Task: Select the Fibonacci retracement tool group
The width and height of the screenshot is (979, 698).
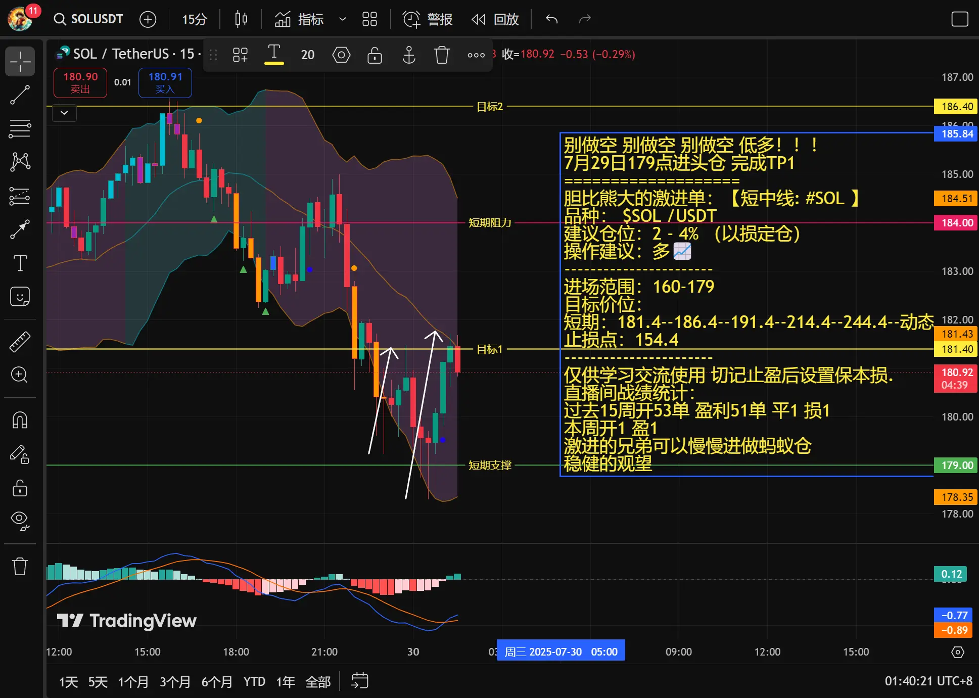Action: [20, 128]
